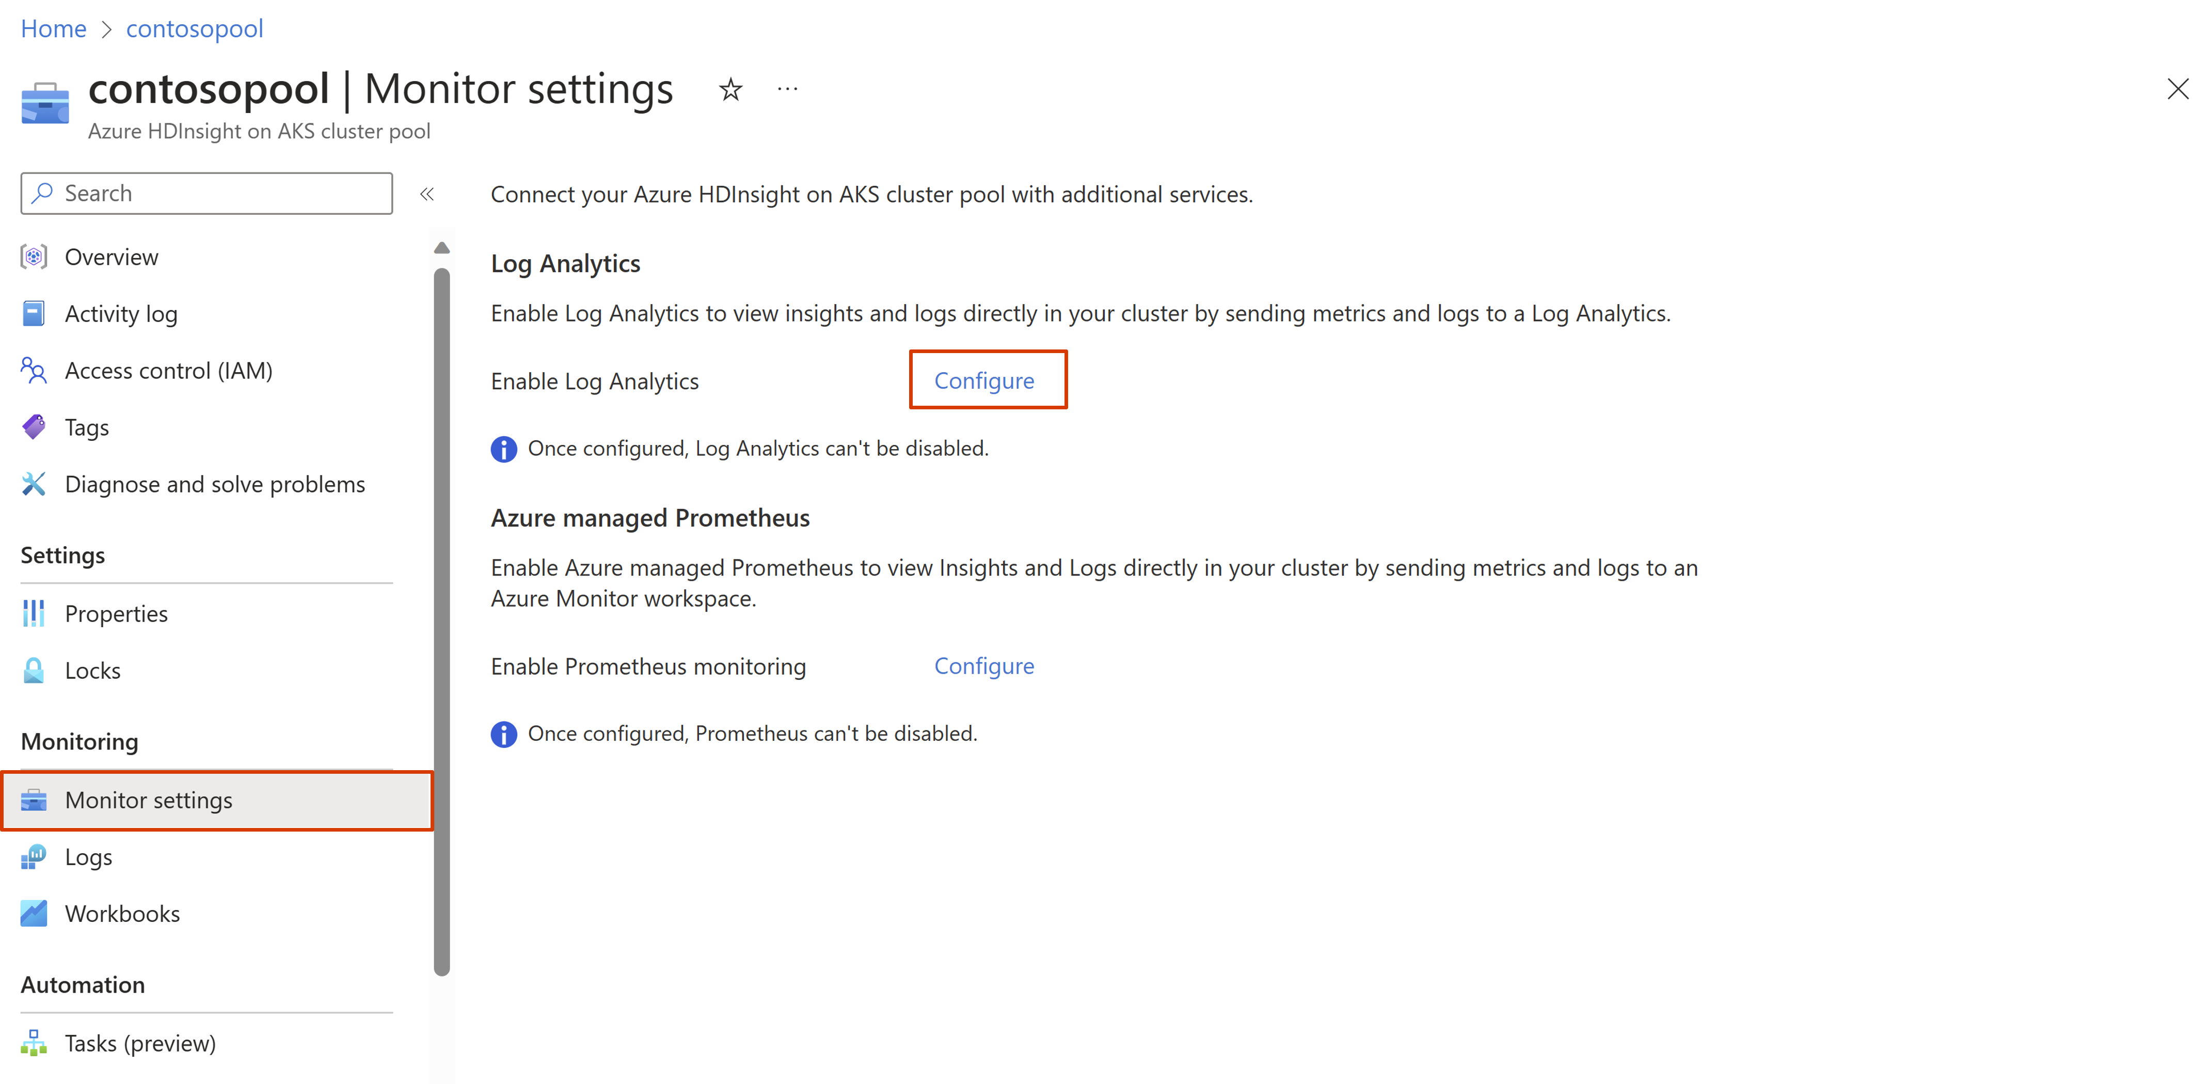The width and height of the screenshot is (2208, 1084).
Task: Click the Access control people icon
Action: tap(34, 370)
